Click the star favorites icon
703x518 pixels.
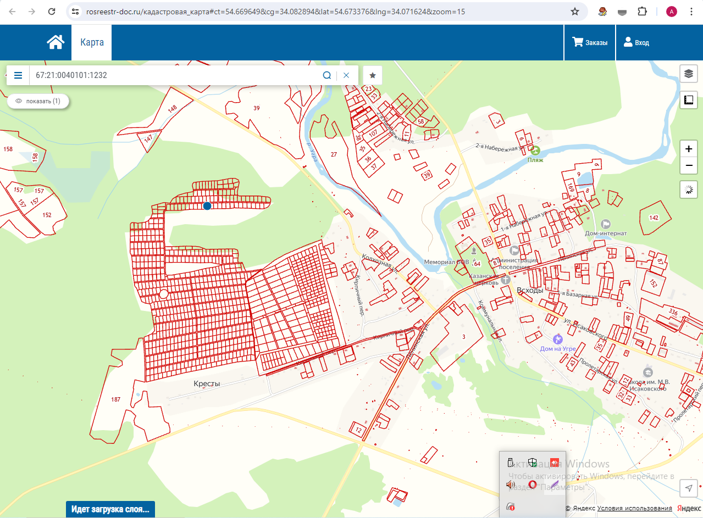click(x=372, y=75)
